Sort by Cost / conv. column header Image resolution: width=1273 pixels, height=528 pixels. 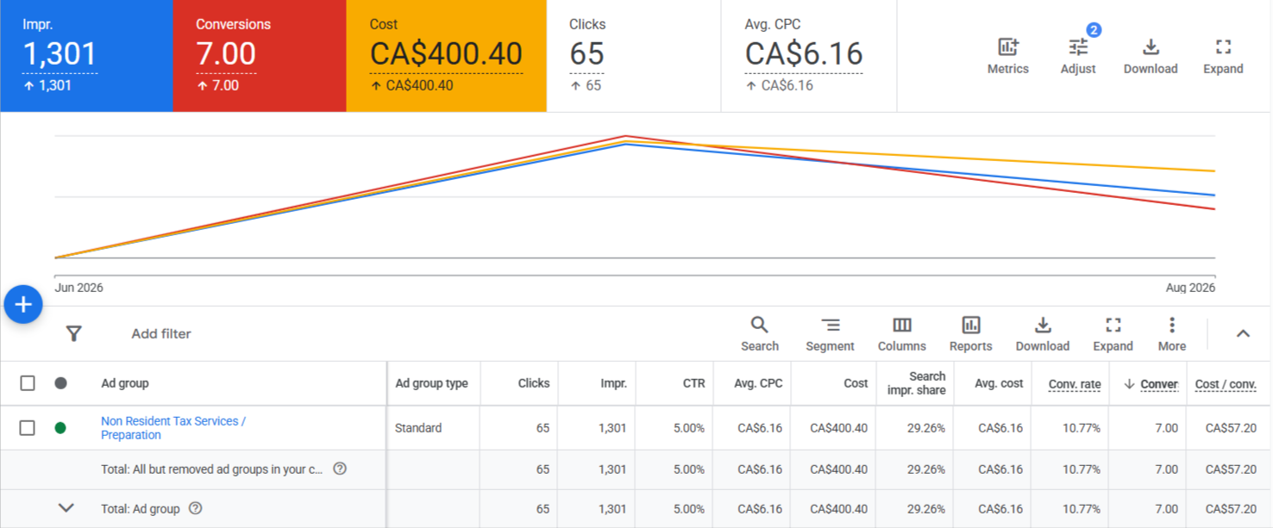1226,384
